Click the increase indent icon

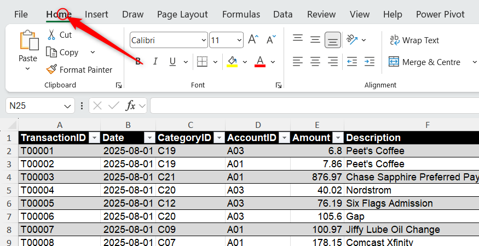pyautogui.click(x=370, y=62)
